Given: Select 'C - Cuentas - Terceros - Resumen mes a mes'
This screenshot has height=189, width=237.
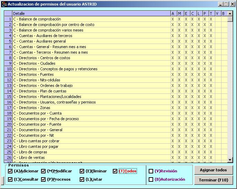Looking at the screenshot, I should 91,52.
